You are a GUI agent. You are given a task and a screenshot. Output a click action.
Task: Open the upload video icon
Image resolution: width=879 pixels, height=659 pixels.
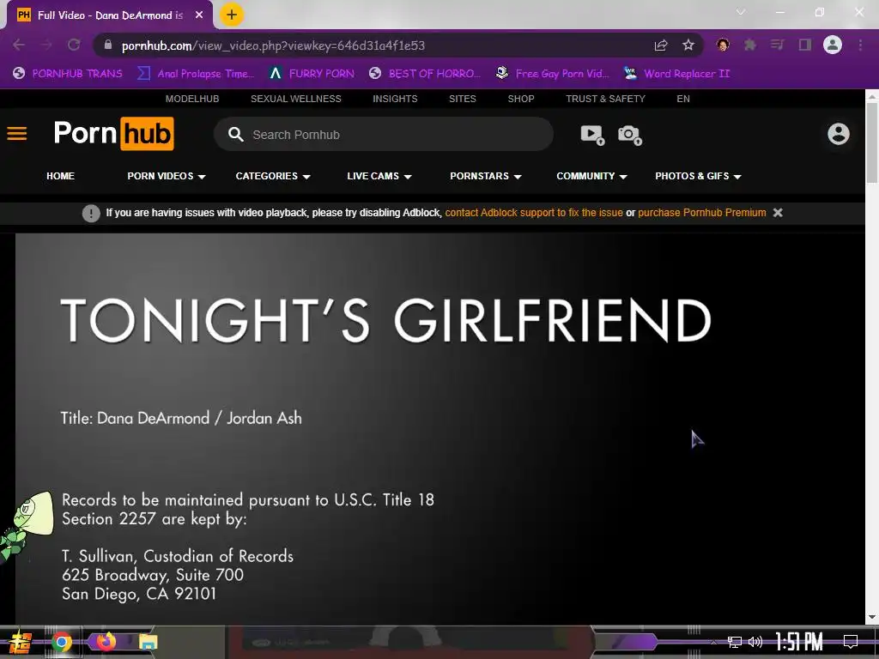tap(592, 135)
